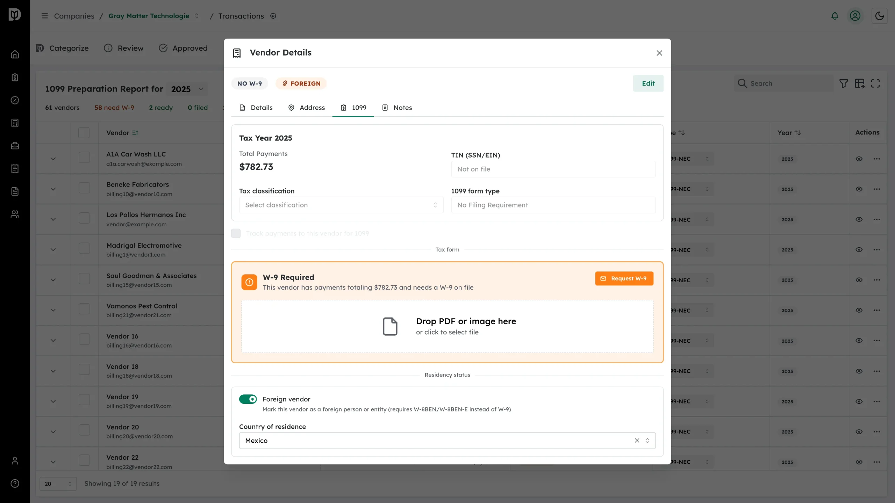This screenshot has height=503, width=895.
Task: Expand the Beneke Fabricators row
Action: click(x=53, y=189)
